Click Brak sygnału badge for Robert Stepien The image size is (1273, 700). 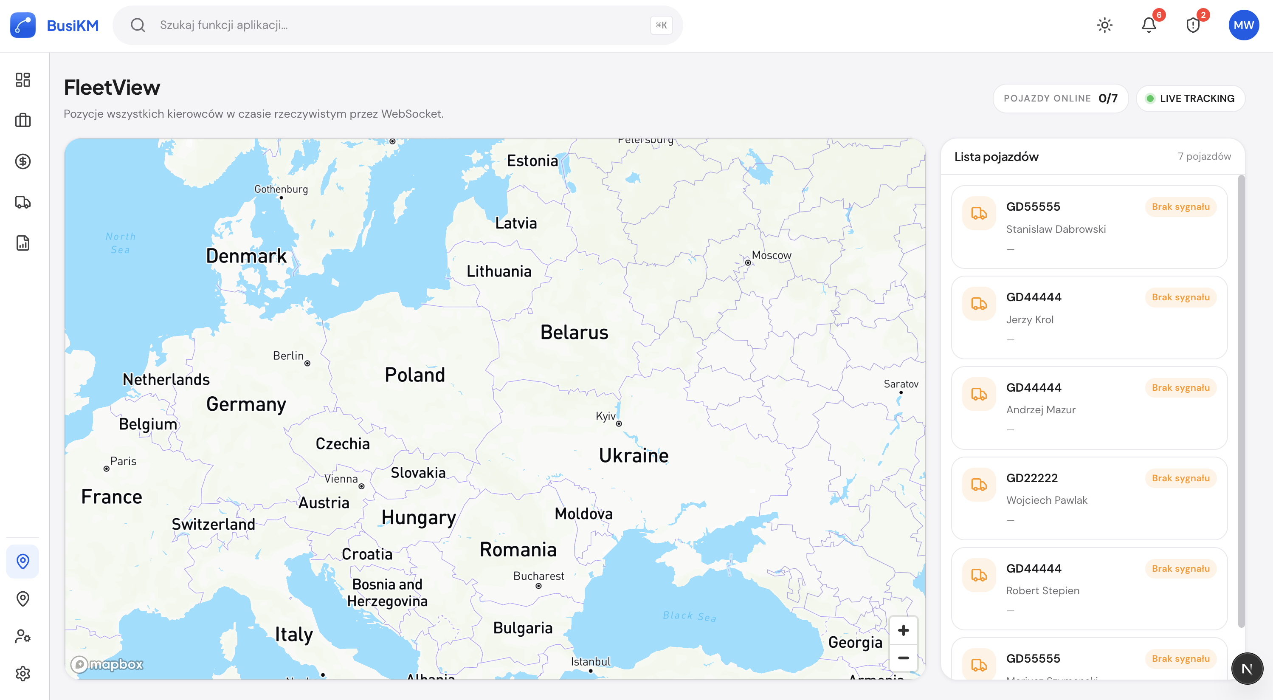pos(1180,568)
